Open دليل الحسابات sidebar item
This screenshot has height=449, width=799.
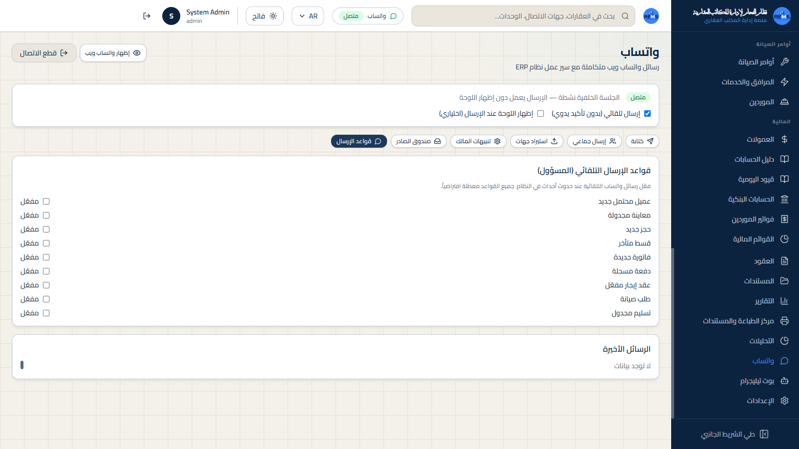point(735,159)
